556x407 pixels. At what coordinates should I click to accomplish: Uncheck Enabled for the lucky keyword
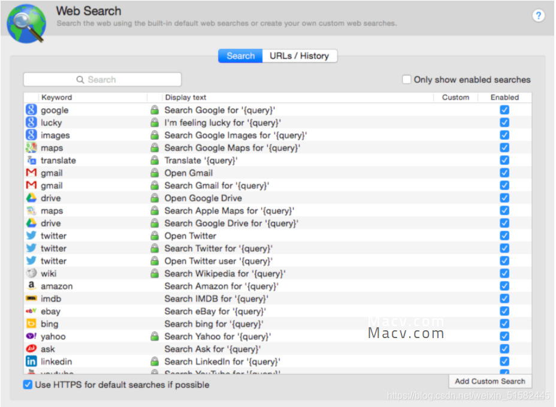click(504, 122)
